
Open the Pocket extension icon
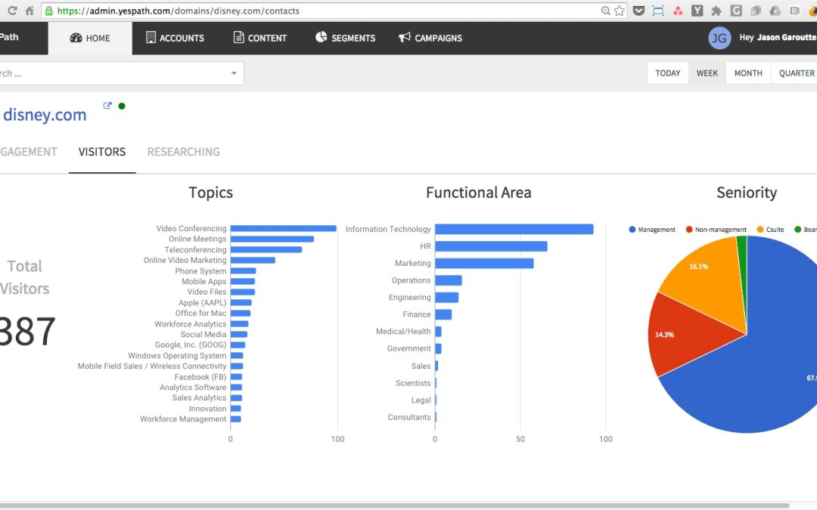click(x=638, y=11)
